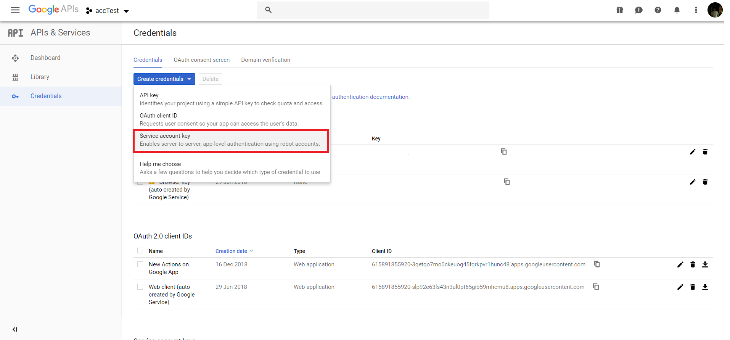Choose OAuth client ID option
The width and height of the screenshot is (730, 340).
(232, 119)
